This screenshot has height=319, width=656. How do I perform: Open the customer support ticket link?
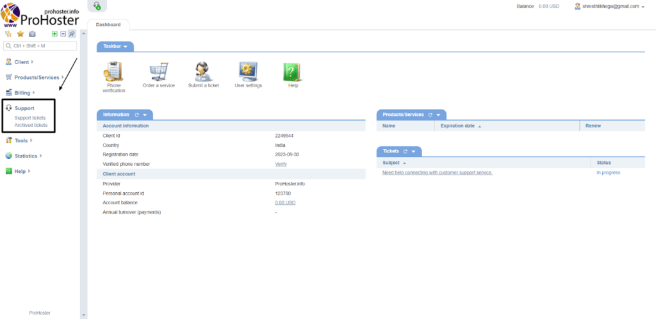[x=437, y=172]
